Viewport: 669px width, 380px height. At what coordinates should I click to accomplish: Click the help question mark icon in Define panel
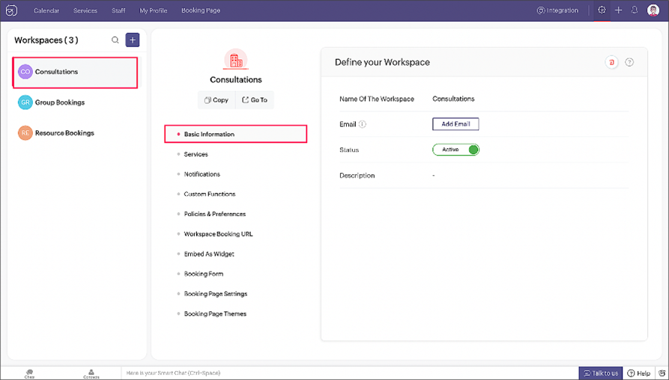coord(629,63)
